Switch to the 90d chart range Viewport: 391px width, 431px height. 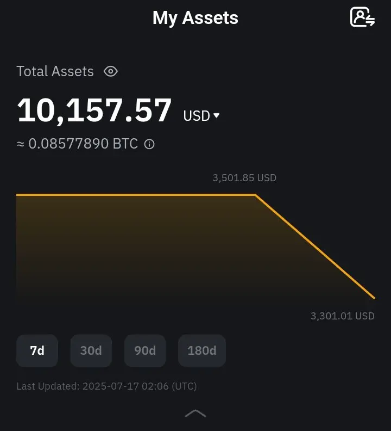(x=145, y=350)
